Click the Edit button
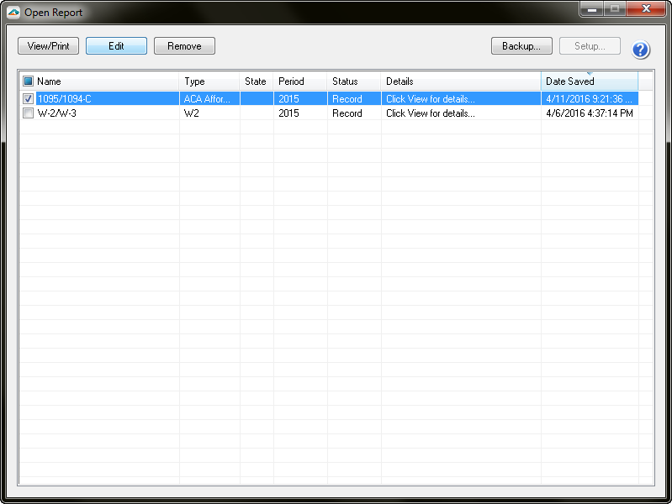Image resolution: width=672 pixels, height=504 pixels. point(116,46)
